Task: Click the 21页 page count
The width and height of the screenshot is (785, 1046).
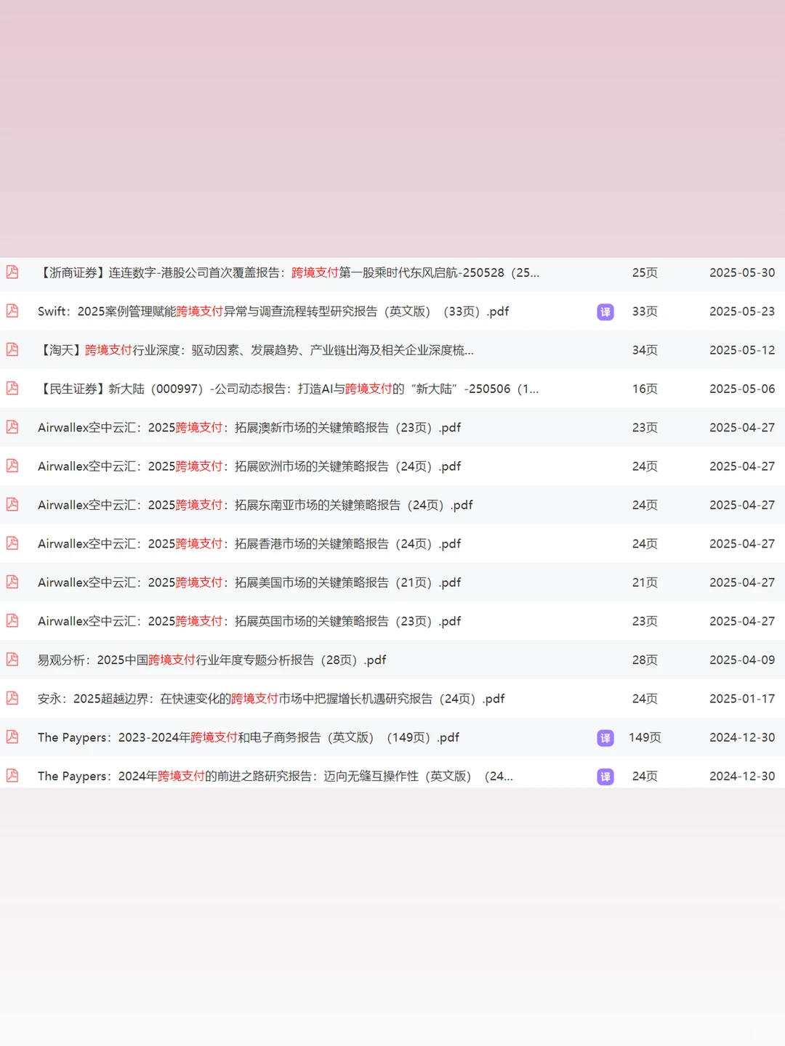Action: [645, 583]
